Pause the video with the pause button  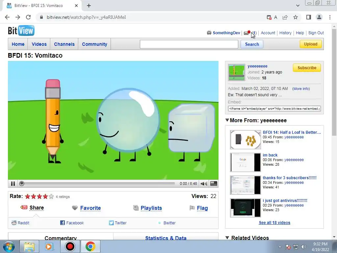(x=13, y=183)
